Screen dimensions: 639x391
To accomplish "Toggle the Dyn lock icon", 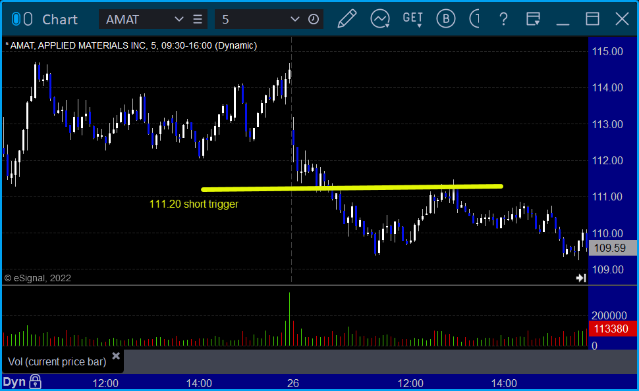I will point(36,382).
